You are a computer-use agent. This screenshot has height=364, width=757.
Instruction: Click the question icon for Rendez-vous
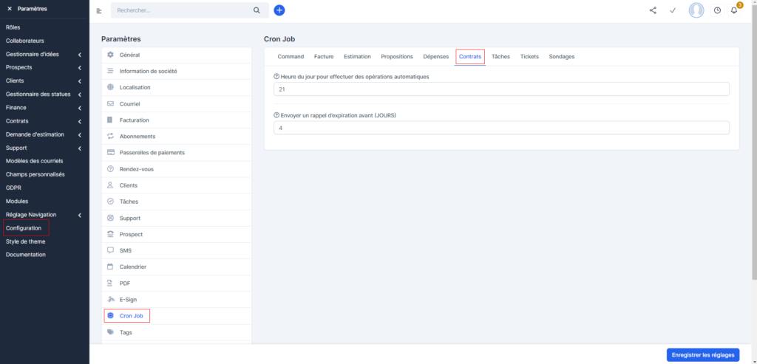(x=110, y=169)
